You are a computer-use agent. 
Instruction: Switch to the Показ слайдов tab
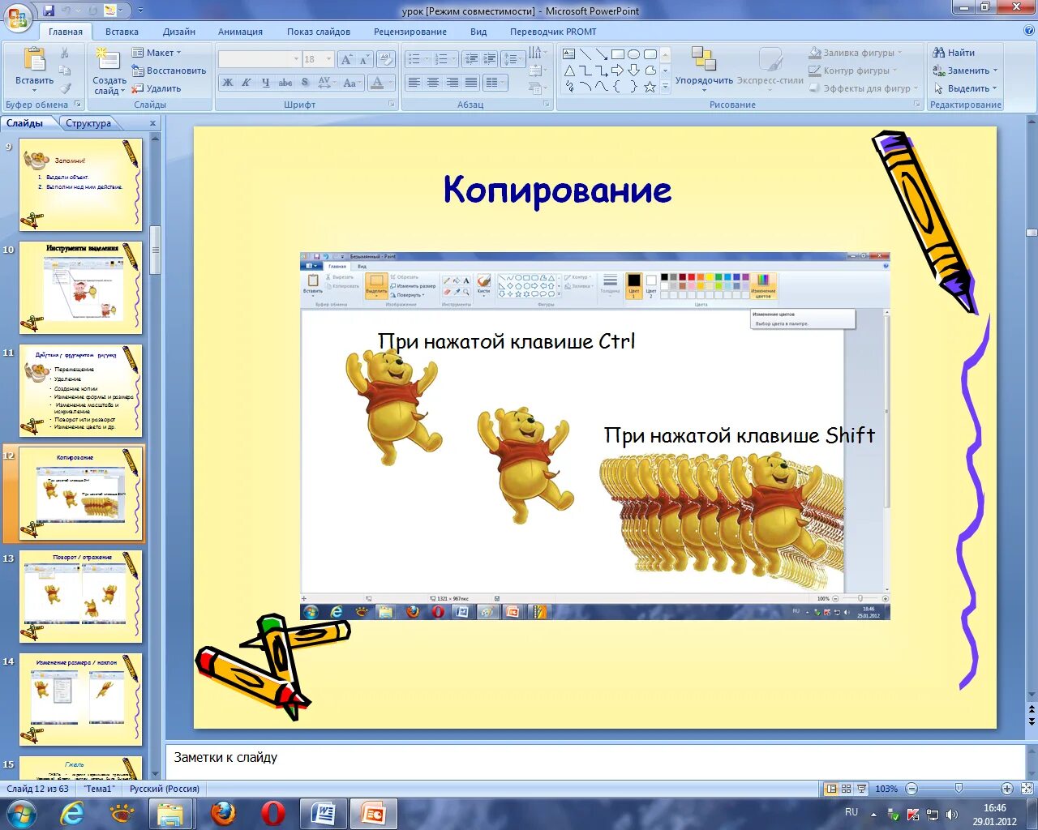coord(319,32)
